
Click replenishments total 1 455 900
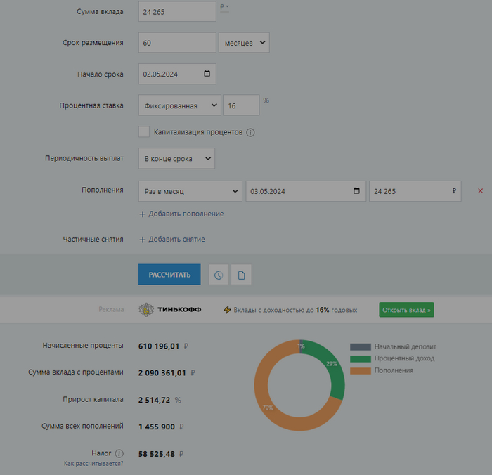[157, 427]
